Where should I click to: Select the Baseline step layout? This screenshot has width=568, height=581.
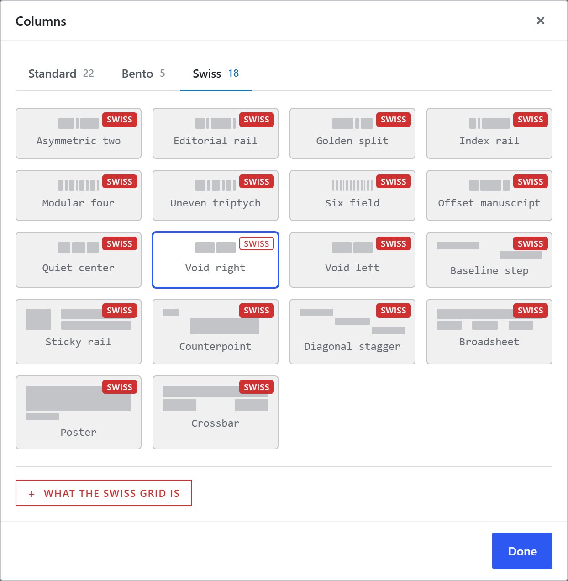(489, 260)
